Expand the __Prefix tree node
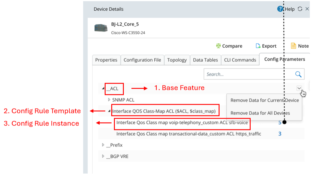The height and width of the screenshot is (174, 323). point(103,145)
